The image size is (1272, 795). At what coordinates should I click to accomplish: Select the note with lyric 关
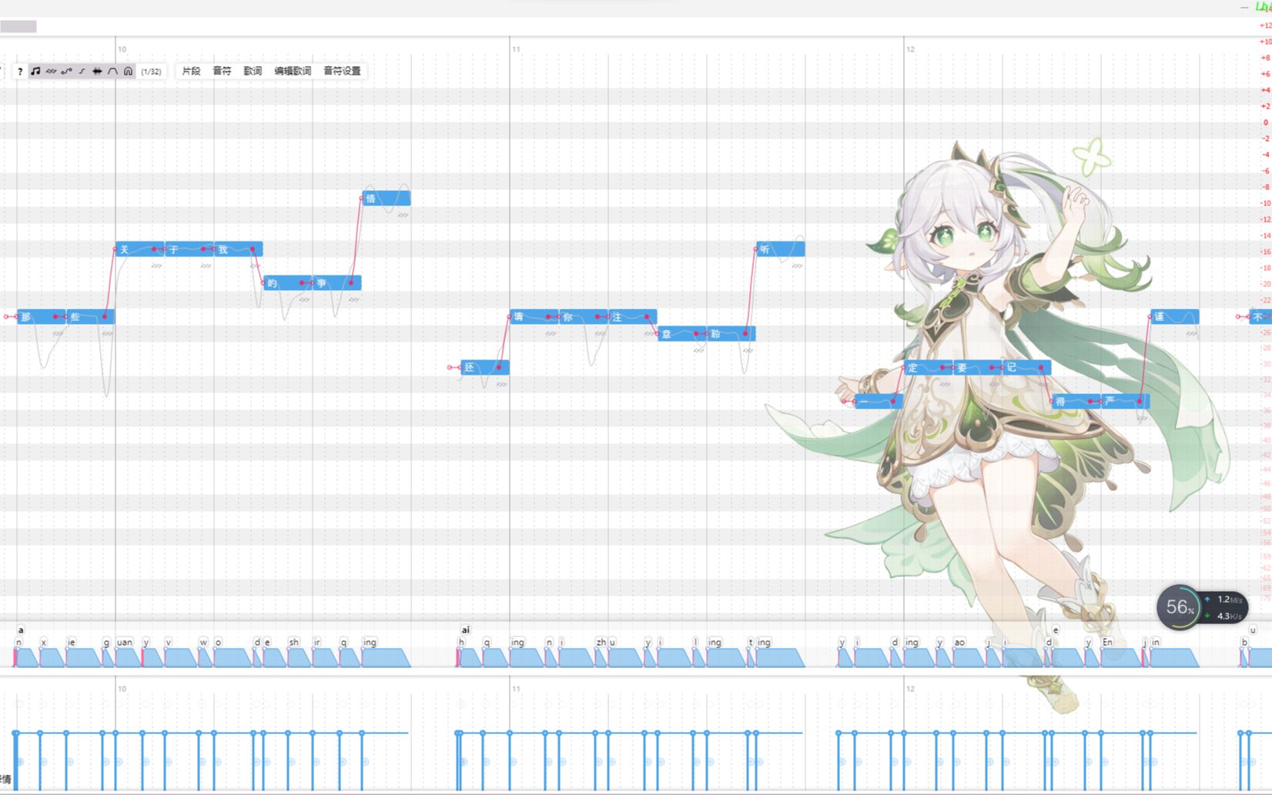[140, 249]
